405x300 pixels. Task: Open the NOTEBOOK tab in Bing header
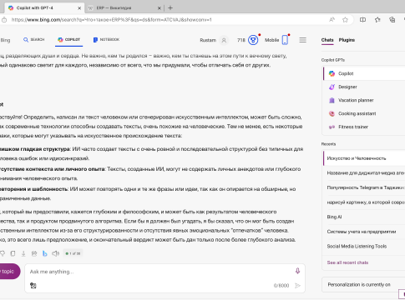click(106, 40)
